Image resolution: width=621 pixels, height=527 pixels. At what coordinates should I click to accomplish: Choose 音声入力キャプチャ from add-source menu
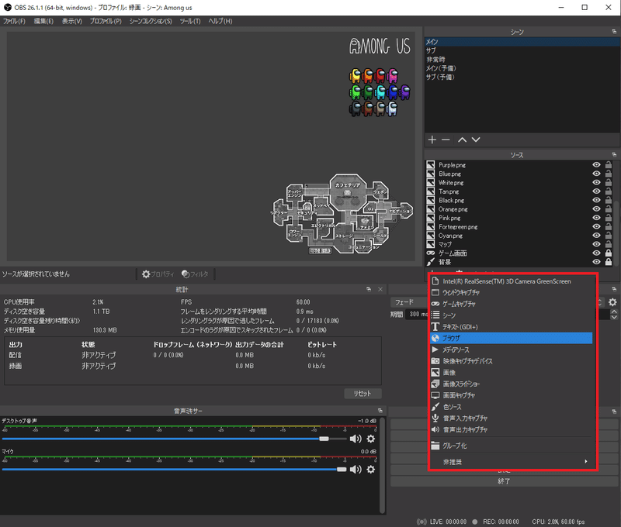[x=512, y=418]
